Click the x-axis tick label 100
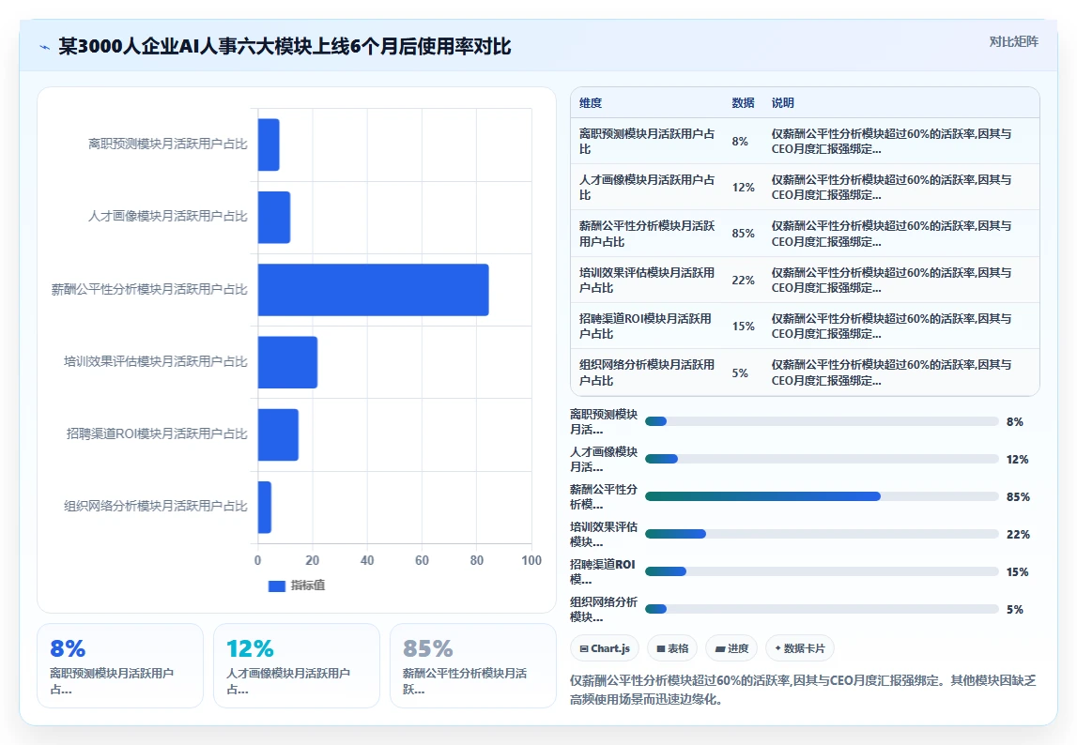Viewport: 1077px width, 745px height. pyautogui.click(x=531, y=560)
